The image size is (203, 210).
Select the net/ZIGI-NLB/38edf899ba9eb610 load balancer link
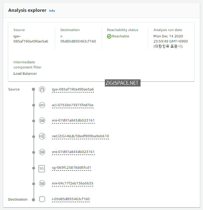click(x=80, y=136)
